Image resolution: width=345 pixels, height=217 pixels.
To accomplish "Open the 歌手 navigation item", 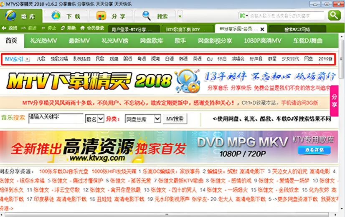I will 180,40.
